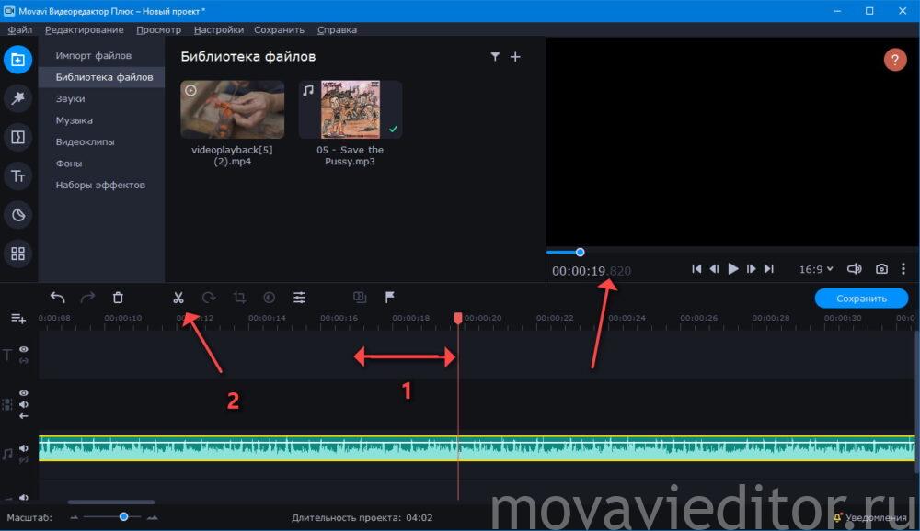Select the 05 - Save the Pussy.mp3 thumbnail
The image size is (920, 531).
(351, 109)
